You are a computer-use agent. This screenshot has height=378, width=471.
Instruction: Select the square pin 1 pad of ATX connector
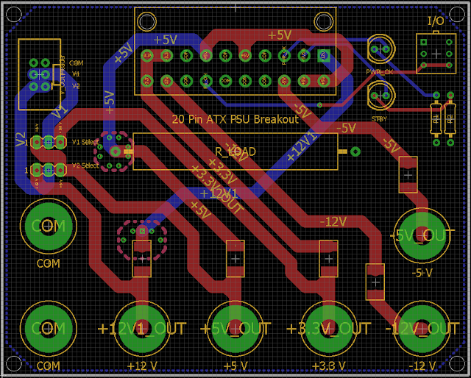324,56
